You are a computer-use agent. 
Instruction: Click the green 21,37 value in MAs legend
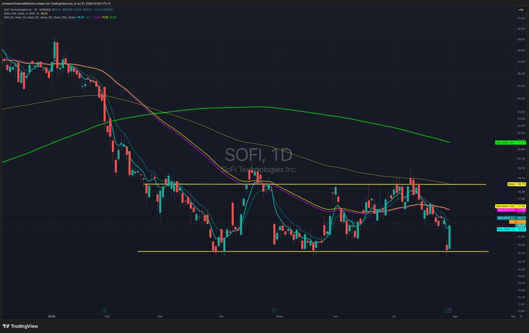(x=113, y=18)
